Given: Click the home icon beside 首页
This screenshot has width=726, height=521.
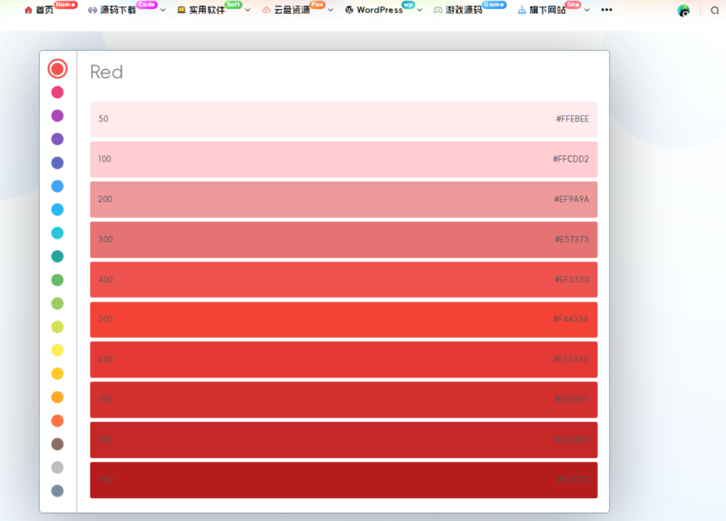Looking at the screenshot, I should 28,10.
